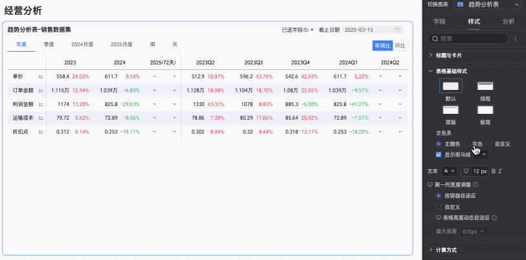This screenshot has height=260, width=526.
Task: Click the calendar icon in 截止日期 field
Action: tap(397, 30)
